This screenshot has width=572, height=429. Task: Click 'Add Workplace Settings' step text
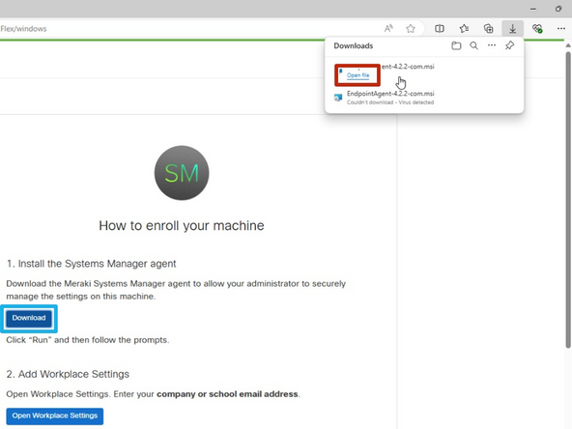[73, 374]
